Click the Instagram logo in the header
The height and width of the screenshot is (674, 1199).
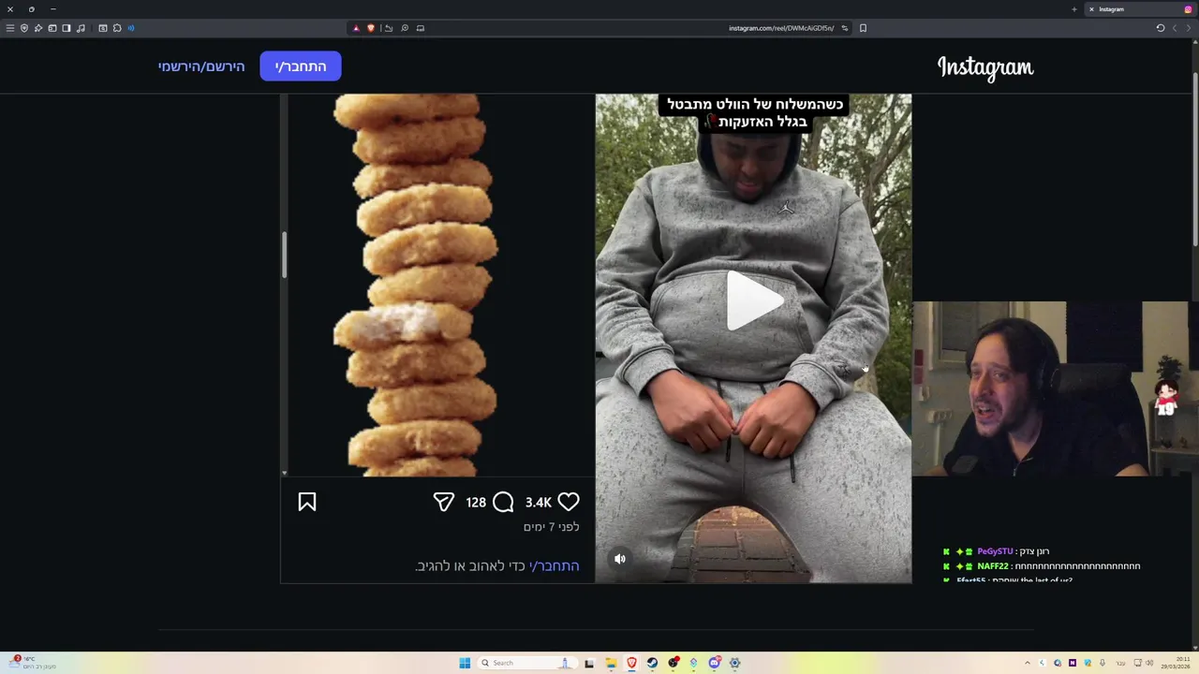coord(985,66)
